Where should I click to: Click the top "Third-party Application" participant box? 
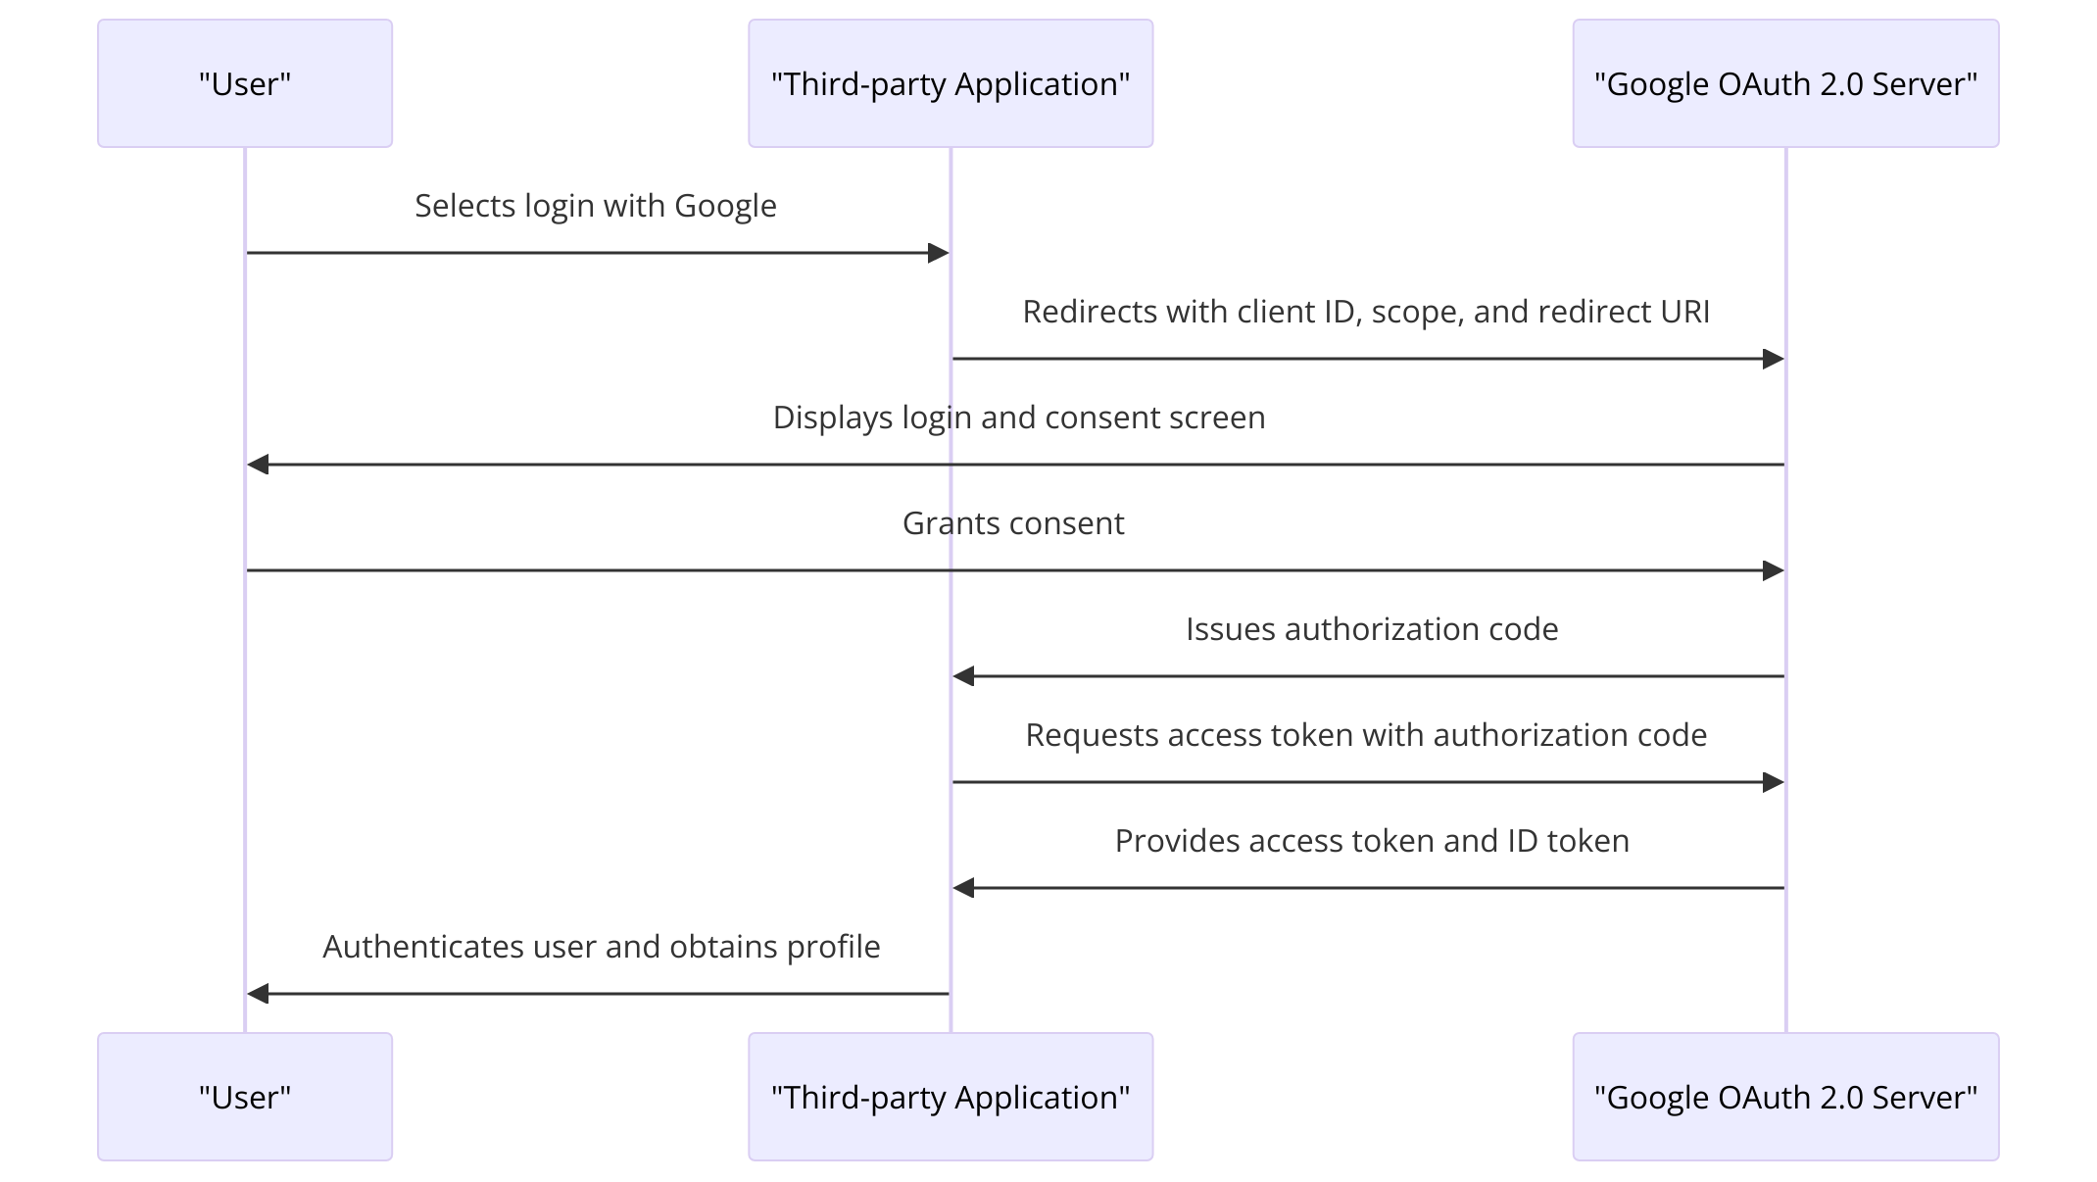[951, 83]
